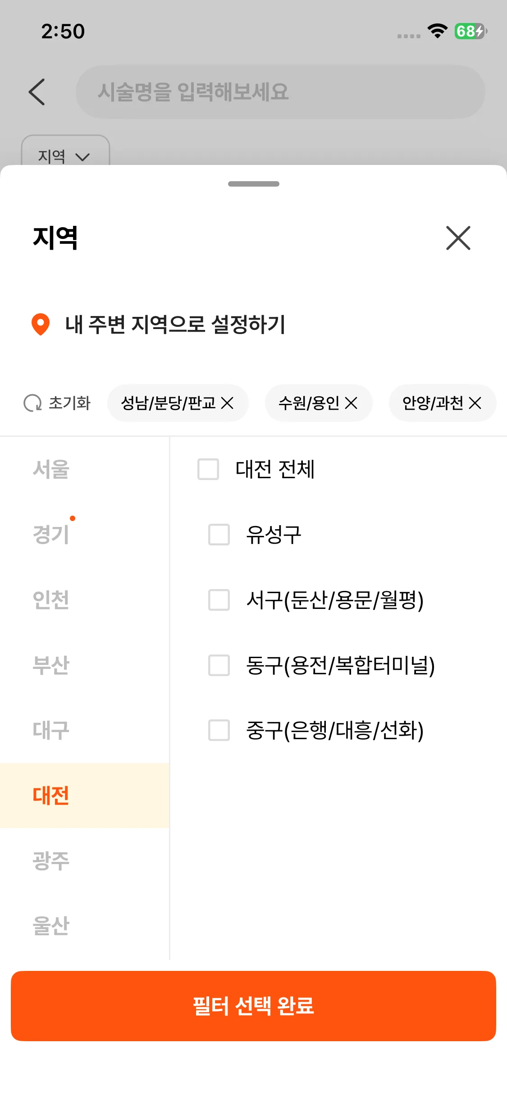Remove the 수원/용인 filter chip
The height and width of the screenshot is (1098, 507).
coord(351,403)
